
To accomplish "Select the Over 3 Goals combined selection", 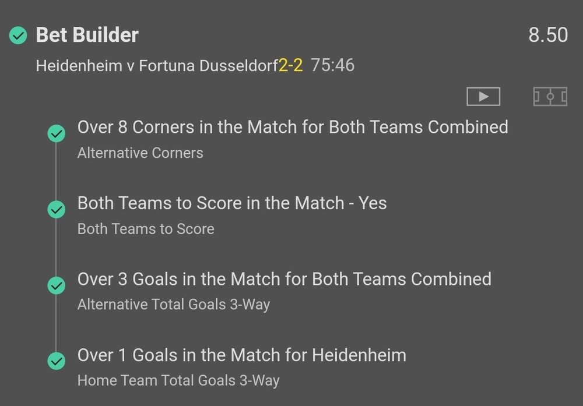I will point(284,279).
